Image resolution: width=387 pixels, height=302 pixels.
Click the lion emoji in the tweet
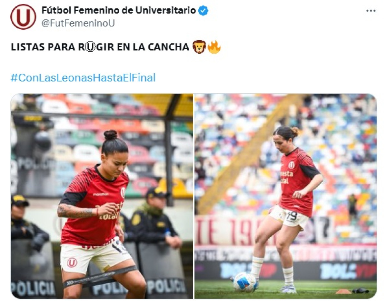click(199, 47)
